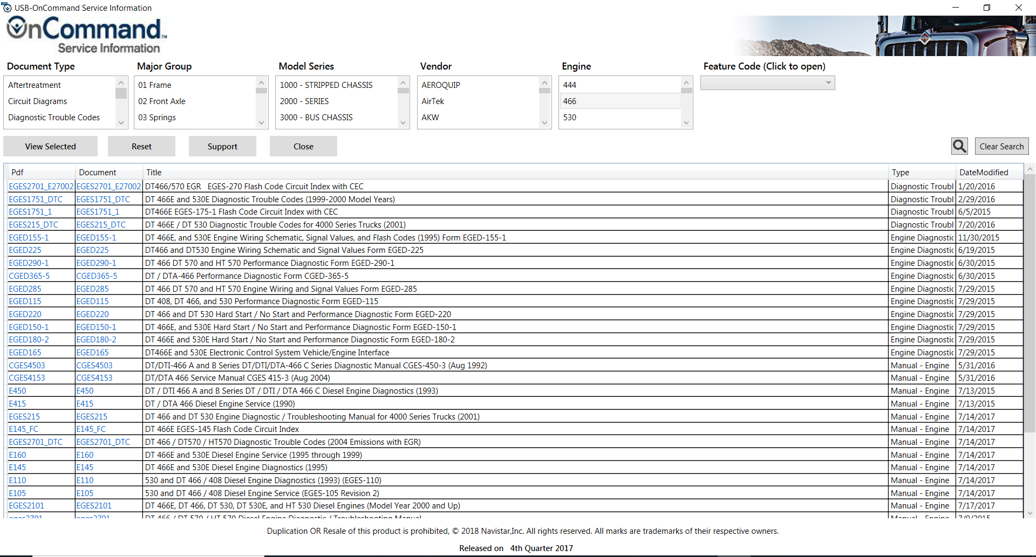This screenshot has width=1036, height=557.
Task: Sort by Pdf column header
Action: coord(41,172)
